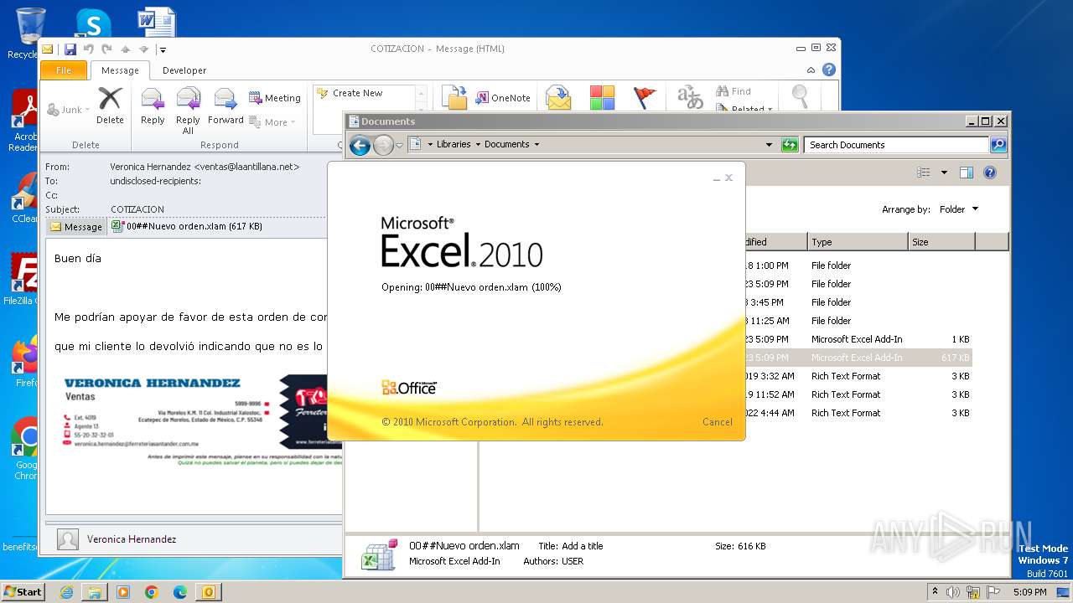The height and width of the screenshot is (603, 1073).
Task: Click the Action Center flag tray icon
Action: click(x=993, y=592)
